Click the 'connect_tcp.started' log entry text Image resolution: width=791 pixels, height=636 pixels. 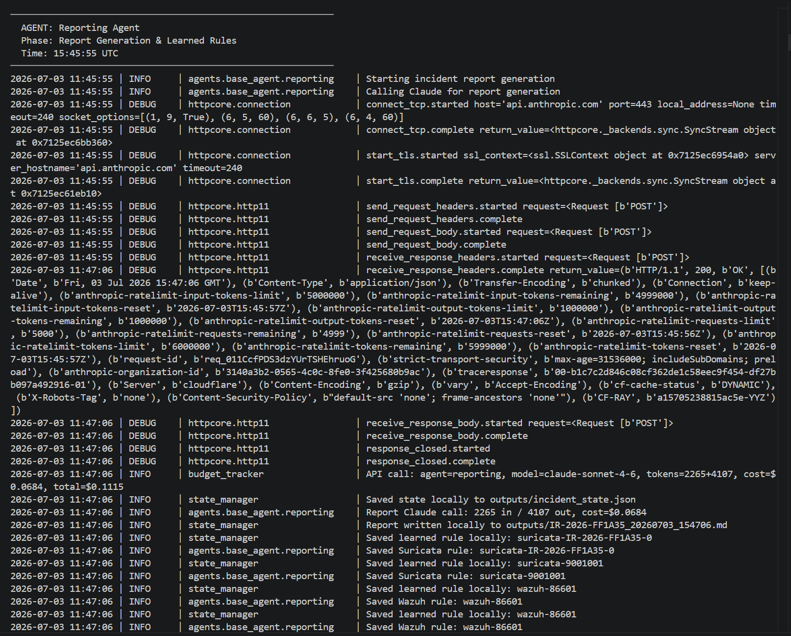coord(418,104)
